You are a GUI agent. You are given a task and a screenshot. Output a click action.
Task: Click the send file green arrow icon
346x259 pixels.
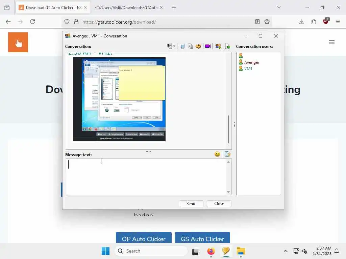pyautogui.click(x=228, y=47)
